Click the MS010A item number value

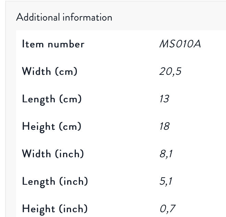coord(180,44)
